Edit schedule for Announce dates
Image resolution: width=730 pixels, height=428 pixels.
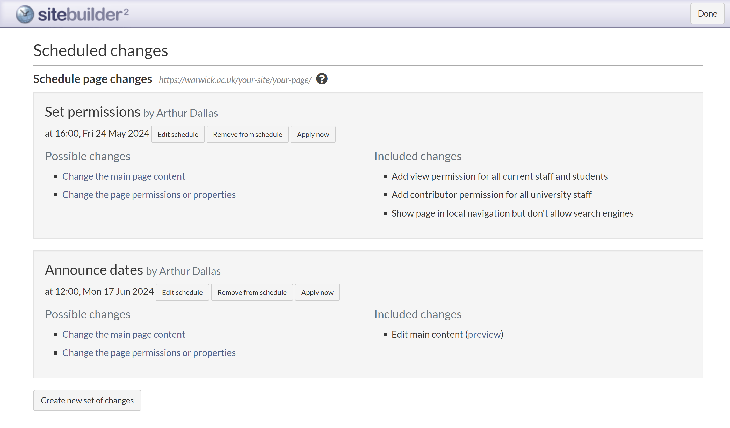[x=182, y=292]
